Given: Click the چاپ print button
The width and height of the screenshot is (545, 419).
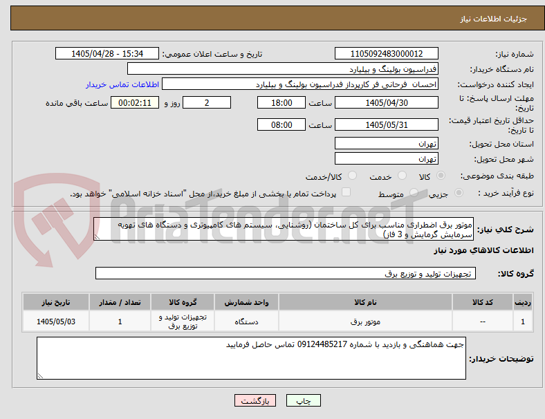Looking at the screenshot, I should click(304, 400).
